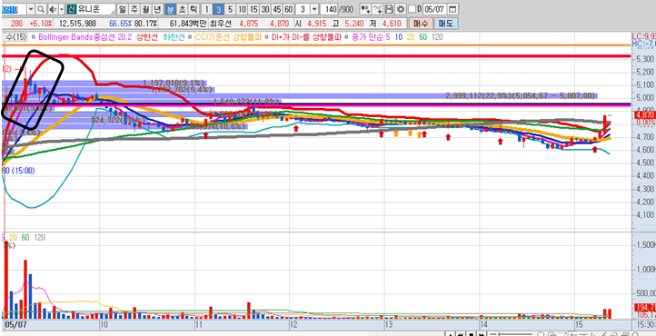Click the 61,843백만 trading value
Image resolution: width=656 pixels, height=336 pixels.
coord(189,24)
